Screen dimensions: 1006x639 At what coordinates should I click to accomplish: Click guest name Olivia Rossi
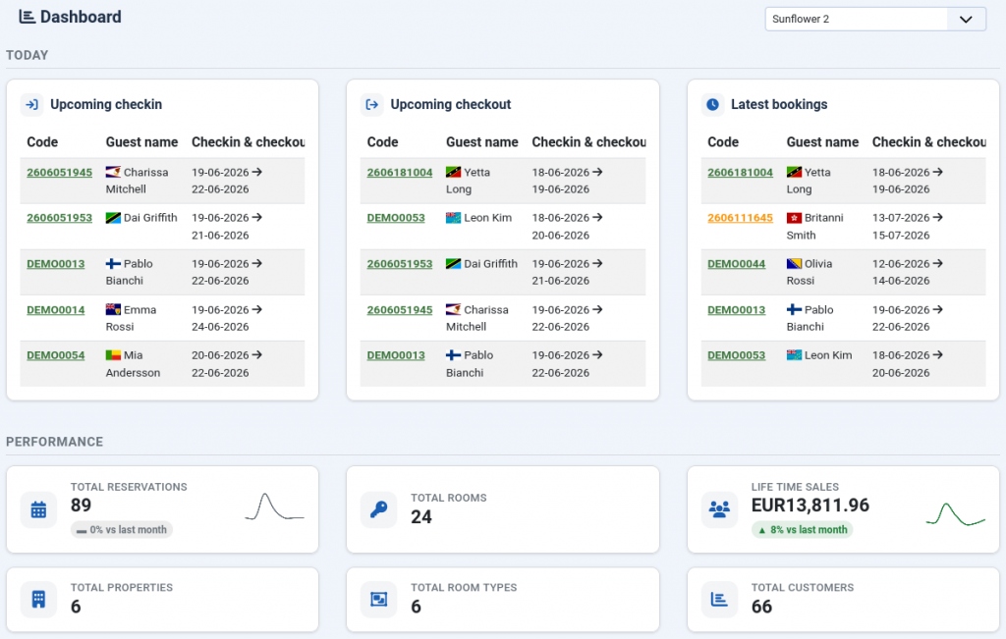(x=810, y=273)
